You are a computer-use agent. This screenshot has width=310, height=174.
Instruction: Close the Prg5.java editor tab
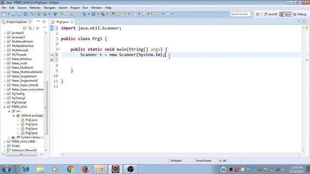72,22
